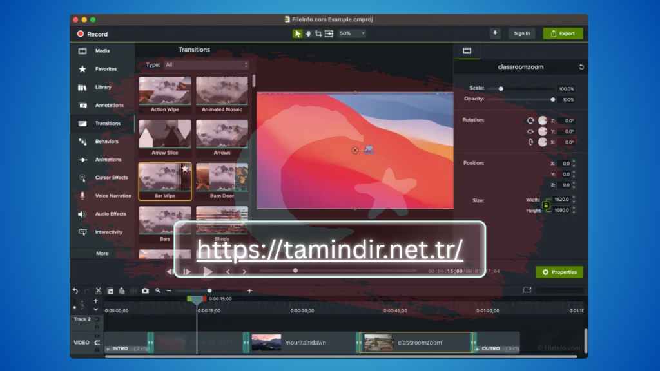660x371 pixels.
Task: Expand the OUTRO group plus icon
Action: pyautogui.click(x=478, y=348)
